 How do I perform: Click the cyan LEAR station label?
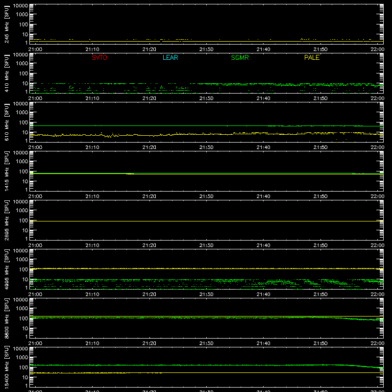point(170,57)
